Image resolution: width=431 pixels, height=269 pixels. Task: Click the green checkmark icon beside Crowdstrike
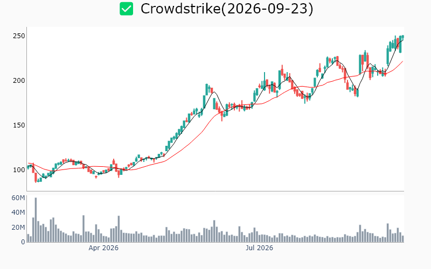[x=127, y=9]
